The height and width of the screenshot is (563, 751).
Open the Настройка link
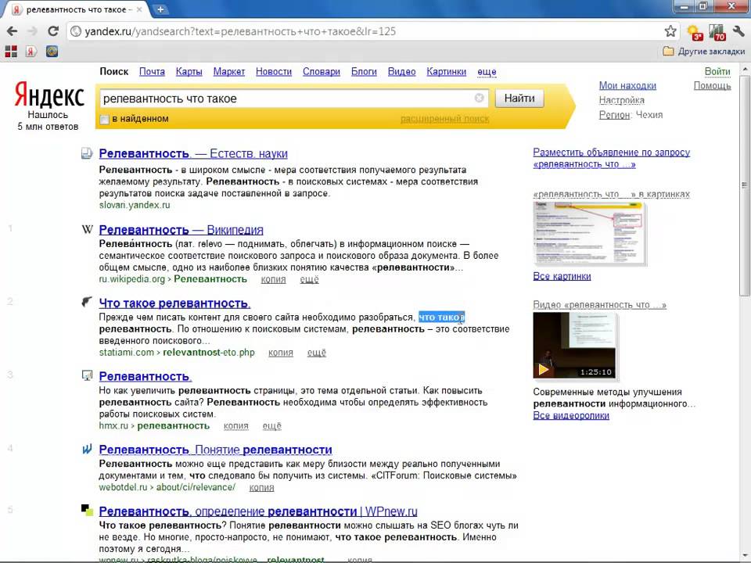tap(621, 101)
